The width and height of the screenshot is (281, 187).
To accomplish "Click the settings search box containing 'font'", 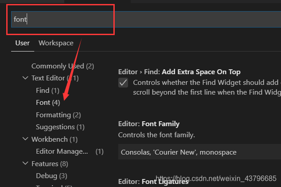I will coord(146,20).
